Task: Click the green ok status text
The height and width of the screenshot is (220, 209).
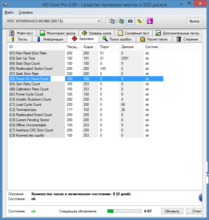Action: click(34, 211)
